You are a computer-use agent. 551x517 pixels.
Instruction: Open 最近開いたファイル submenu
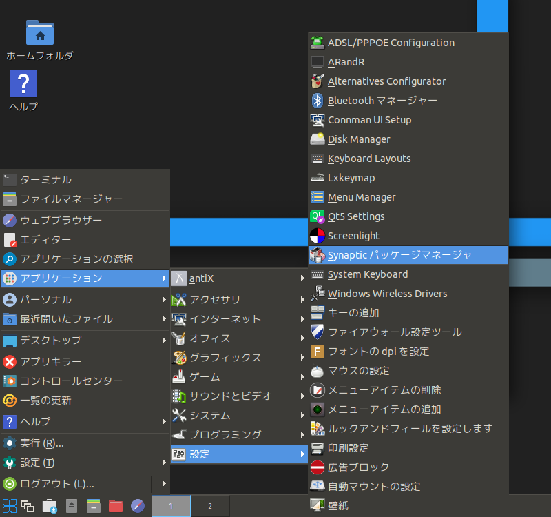[85, 319]
